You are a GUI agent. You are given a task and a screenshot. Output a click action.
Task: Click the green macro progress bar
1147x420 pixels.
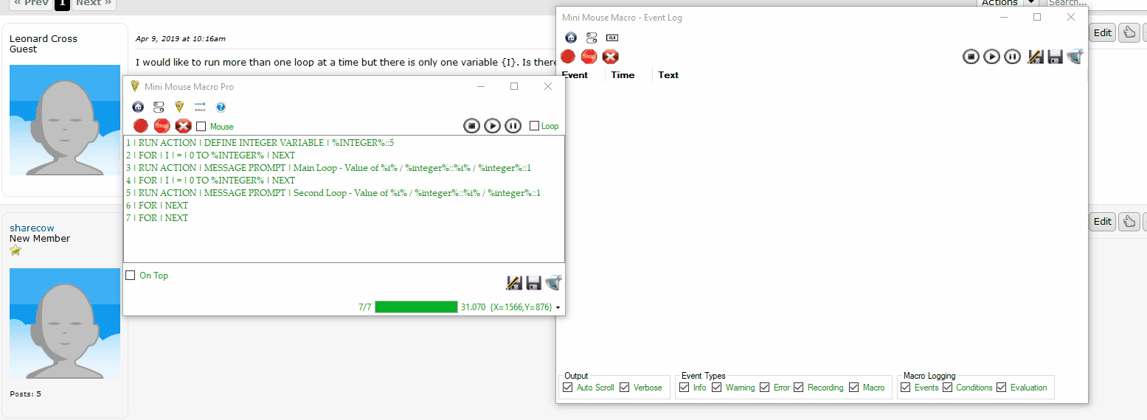coord(416,307)
